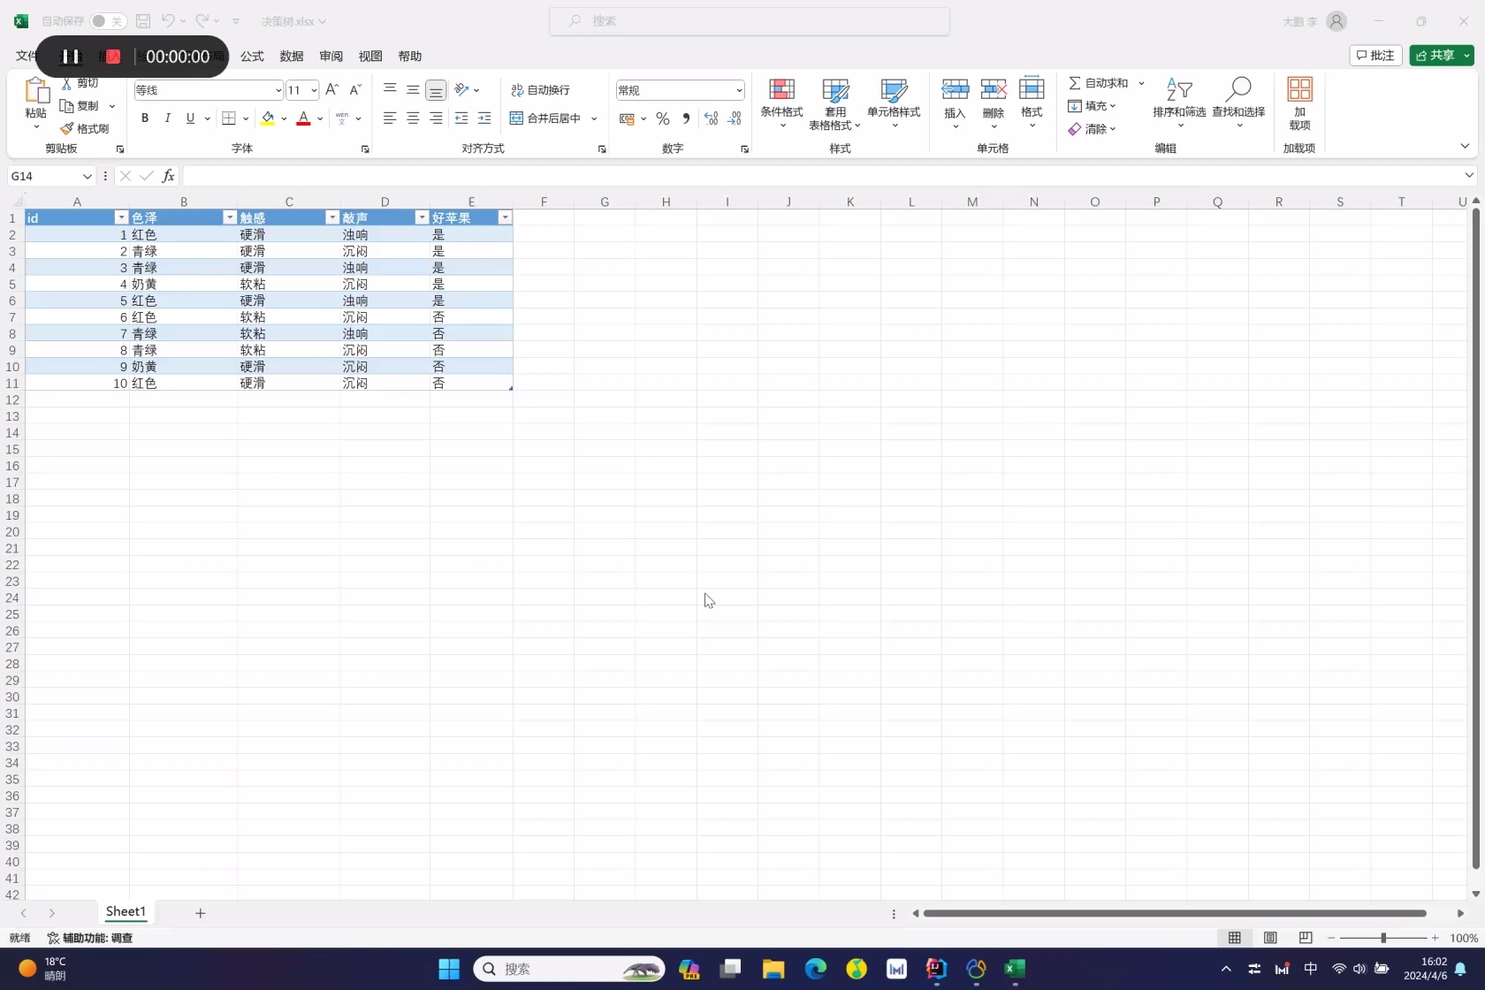Click the Share (共享) button
The image size is (1485, 990).
pos(1435,56)
